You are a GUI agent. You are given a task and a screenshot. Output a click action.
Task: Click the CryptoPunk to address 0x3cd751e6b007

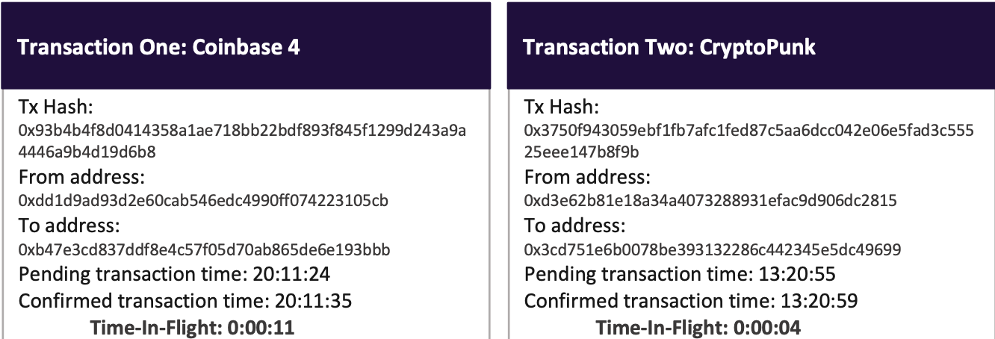click(713, 249)
